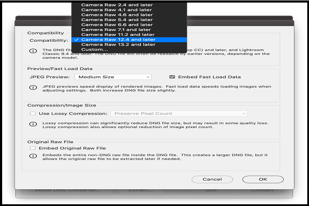The image size is (309, 206).
Task: Toggle Embed Fast Load Data checkbox
Action: click(x=172, y=77)
